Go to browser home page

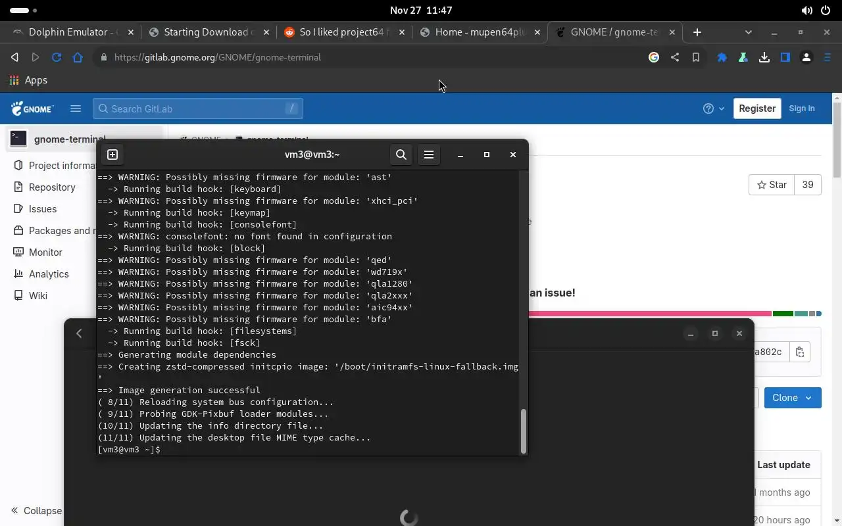point(78,57)
